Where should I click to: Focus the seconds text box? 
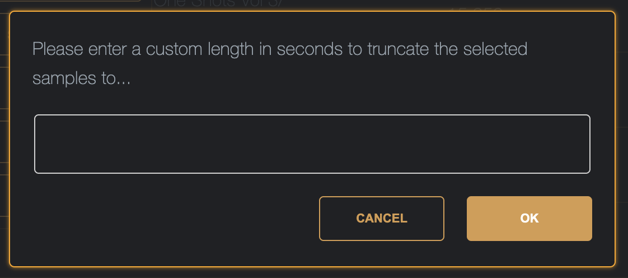[312, 144]
